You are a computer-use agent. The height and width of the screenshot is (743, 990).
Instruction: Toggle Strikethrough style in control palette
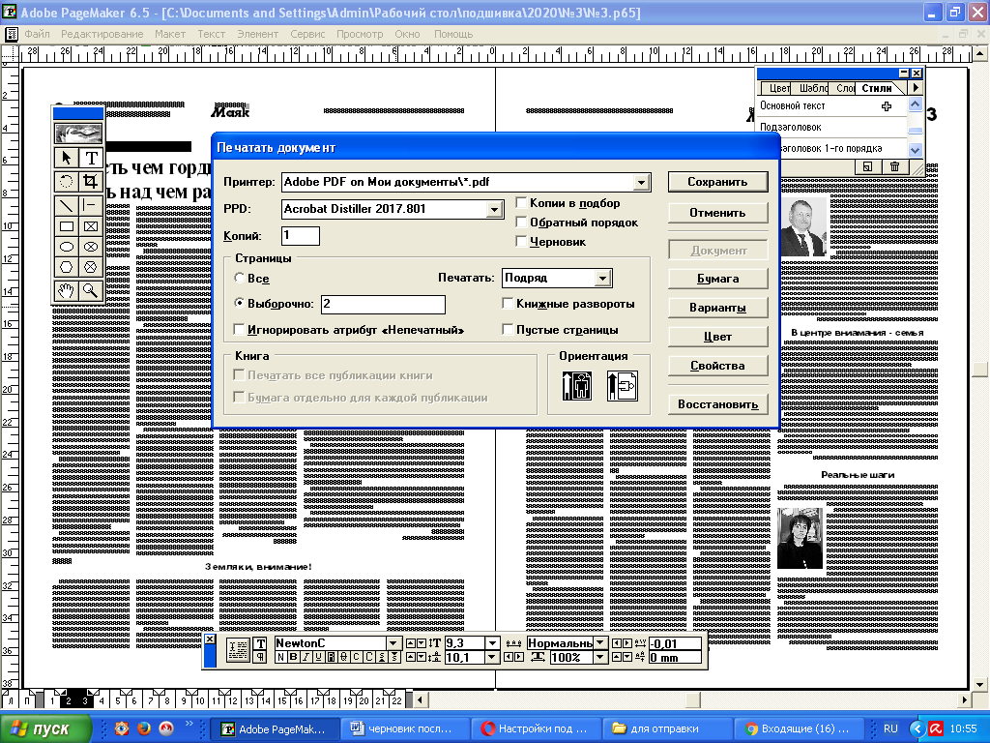343,657
